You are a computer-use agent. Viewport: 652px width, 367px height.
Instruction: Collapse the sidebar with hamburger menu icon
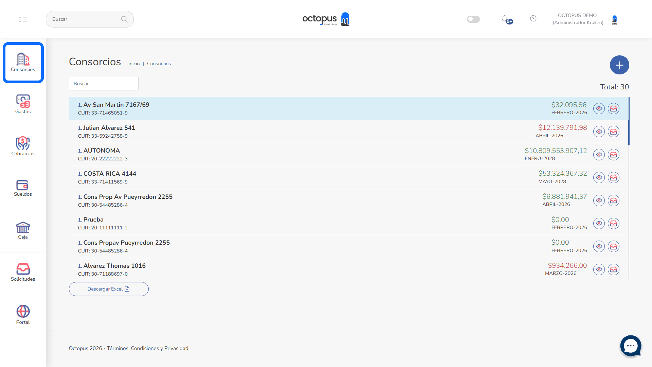(23, 19)
